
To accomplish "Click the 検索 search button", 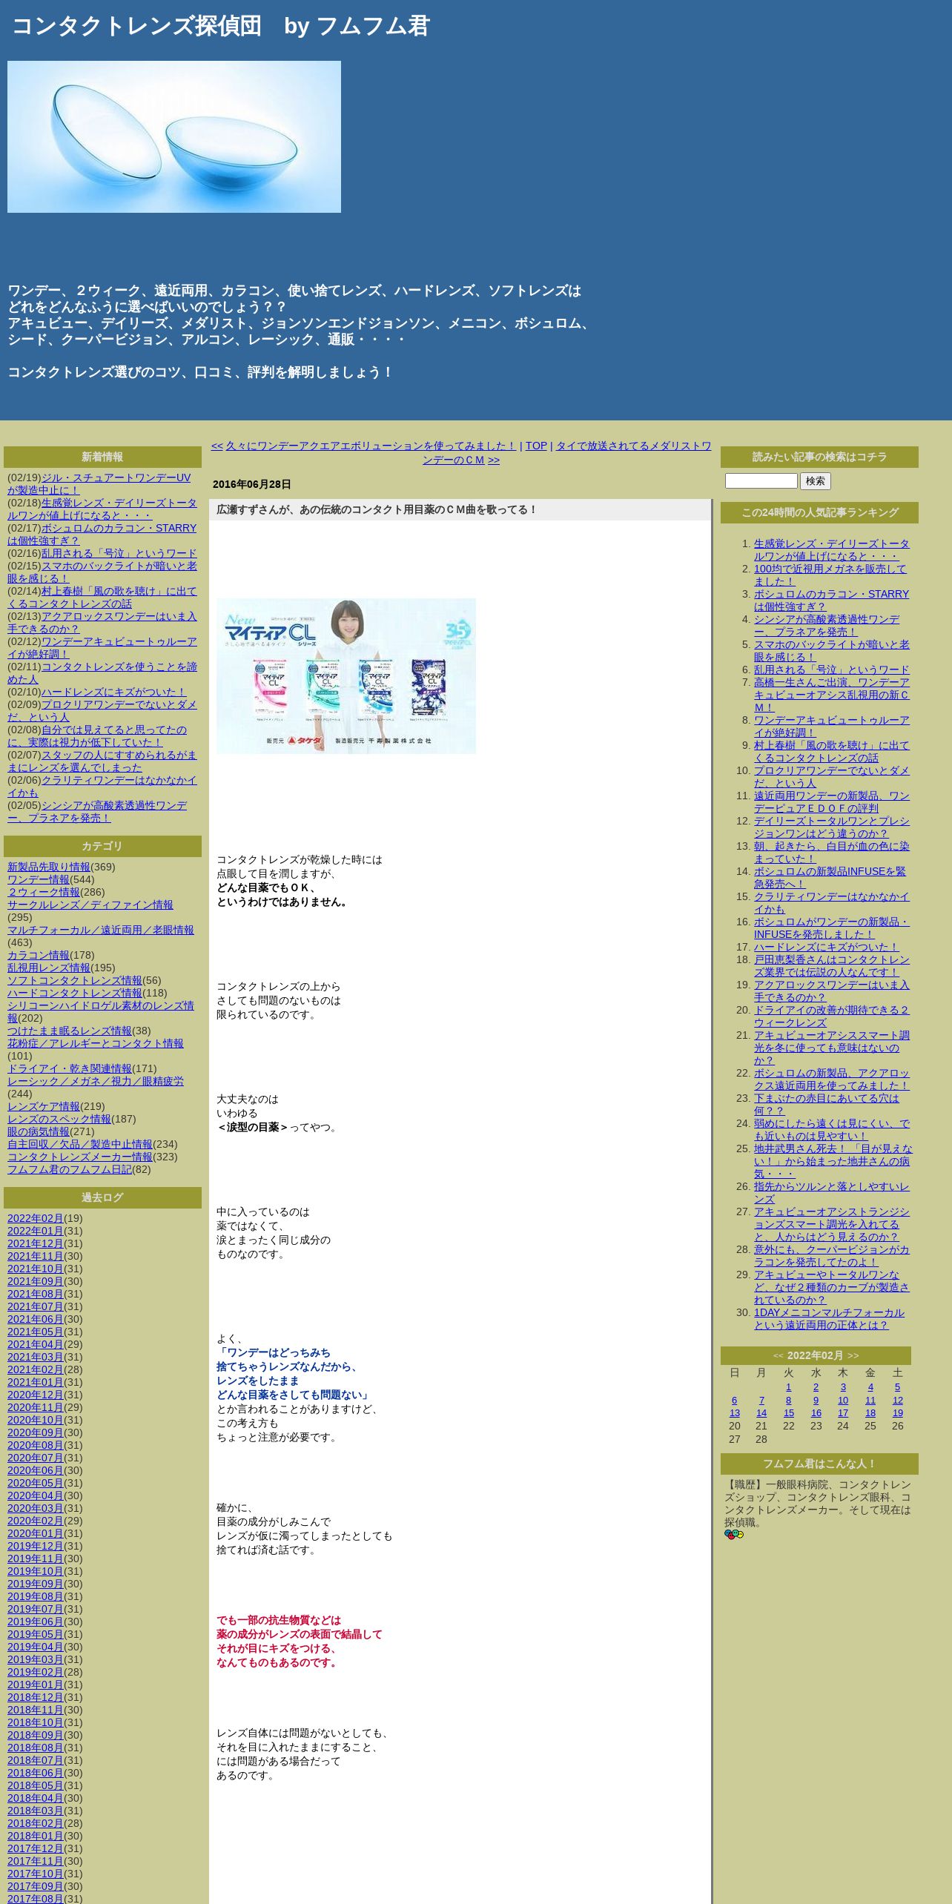I will (x=816, y=481).
